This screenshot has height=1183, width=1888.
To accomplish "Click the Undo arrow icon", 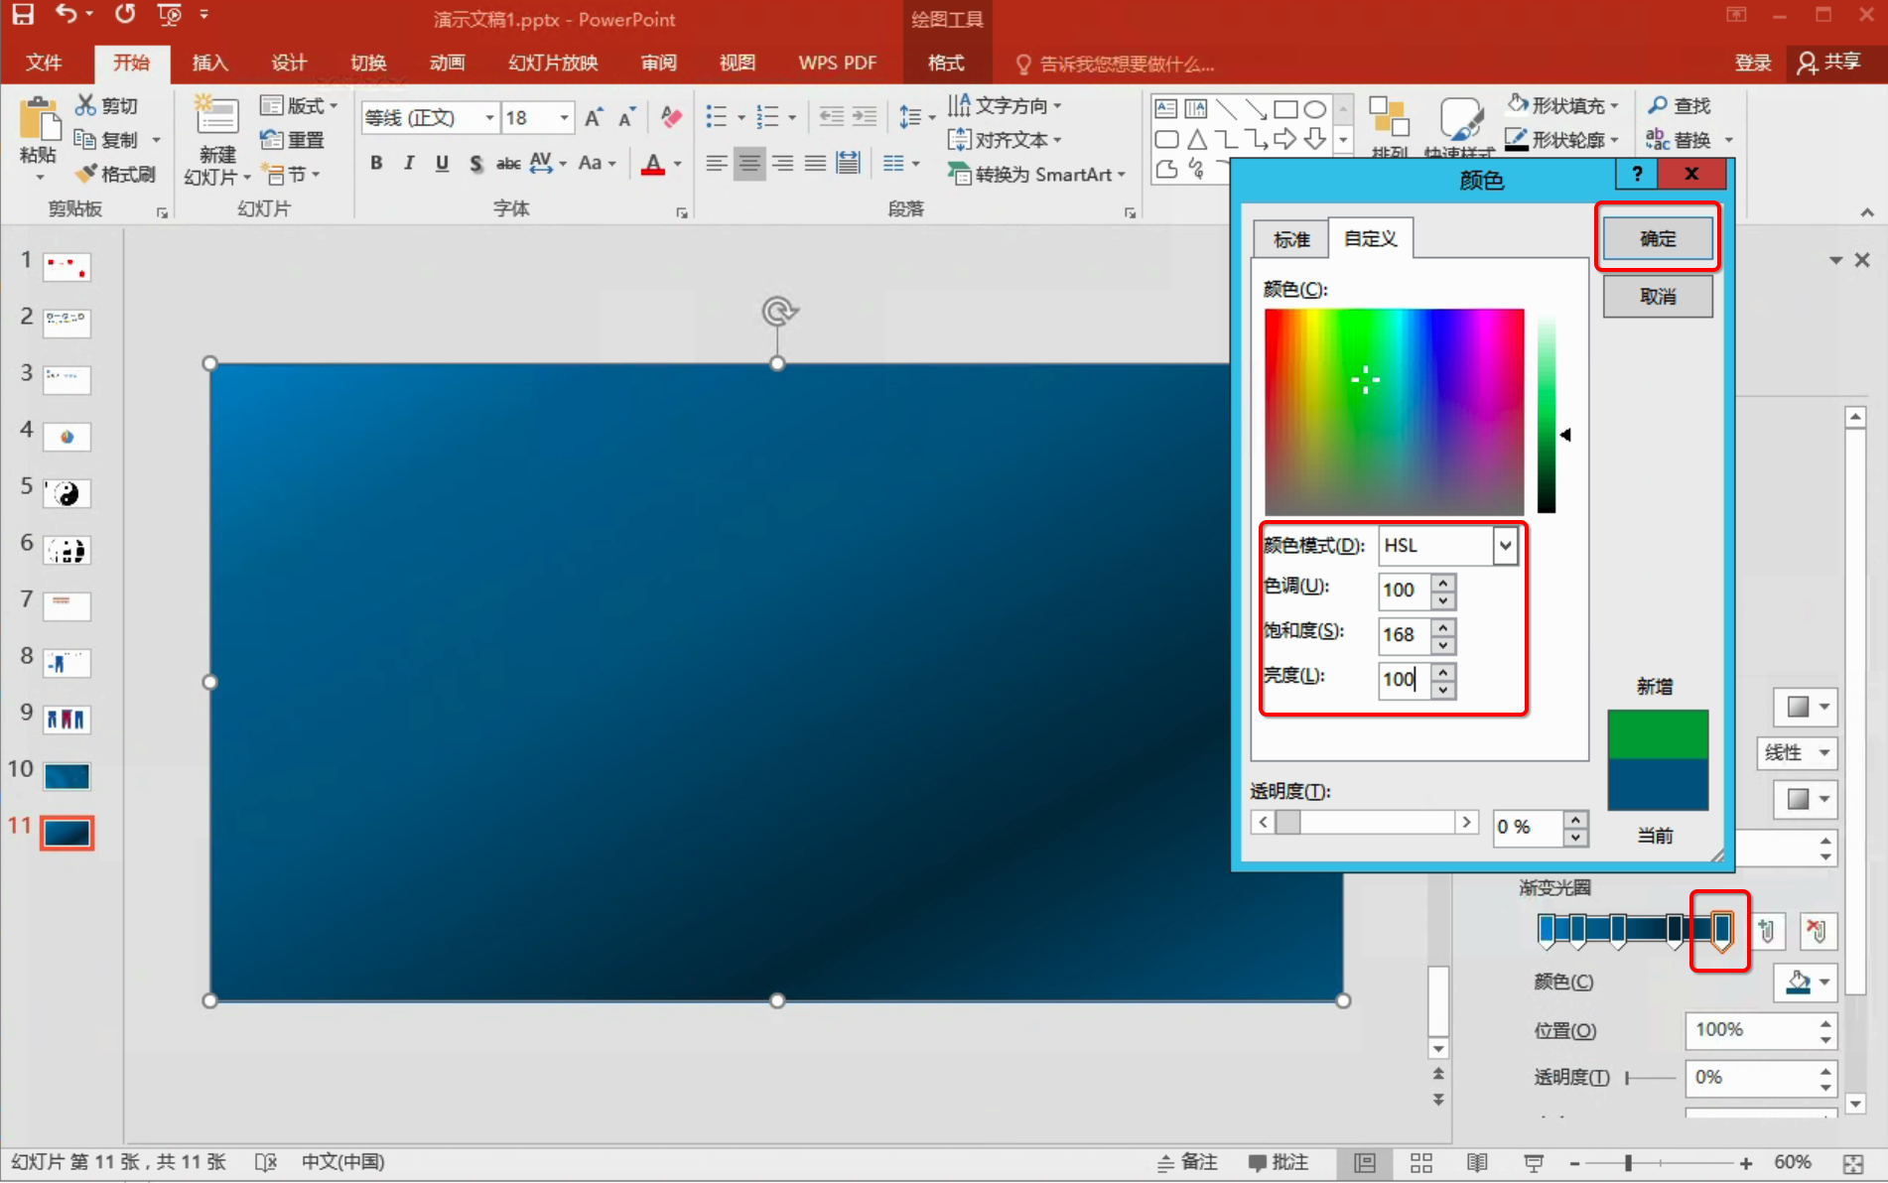I will click(67, 14).
